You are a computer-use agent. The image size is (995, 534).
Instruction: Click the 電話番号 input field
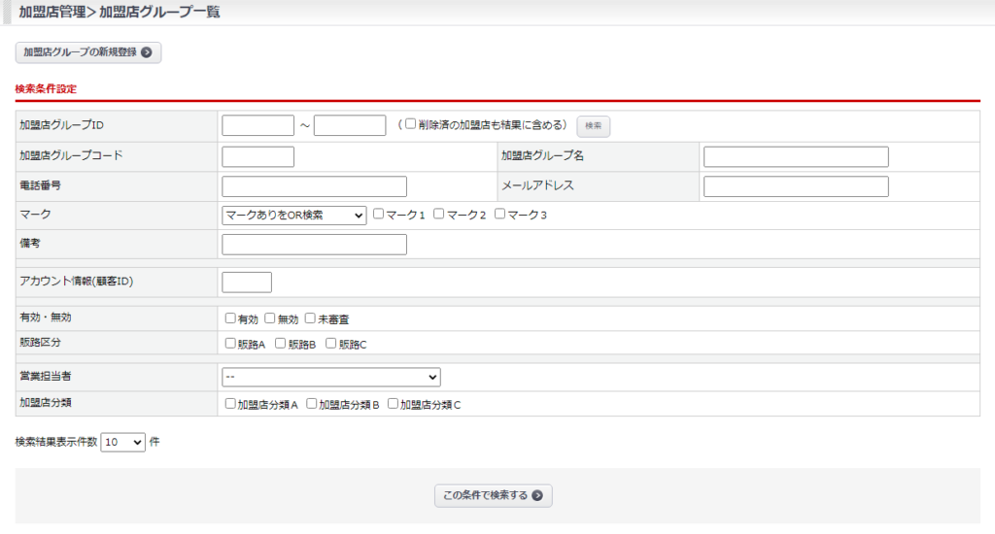314,186
